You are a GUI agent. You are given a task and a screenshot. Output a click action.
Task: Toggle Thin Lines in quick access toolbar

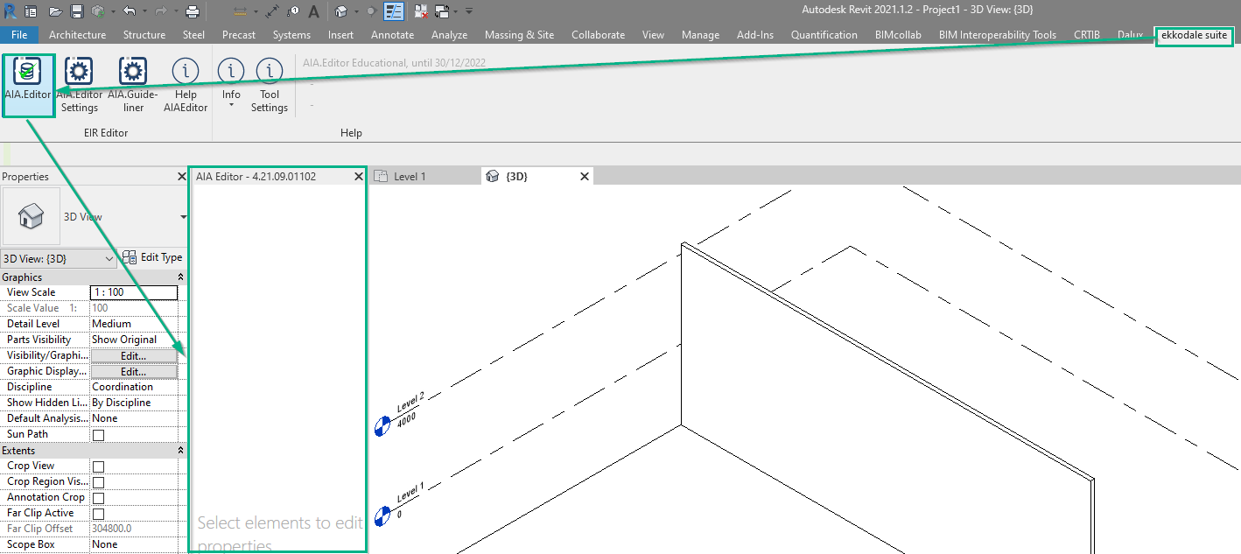pyautogui.click(x=394, y=11)
